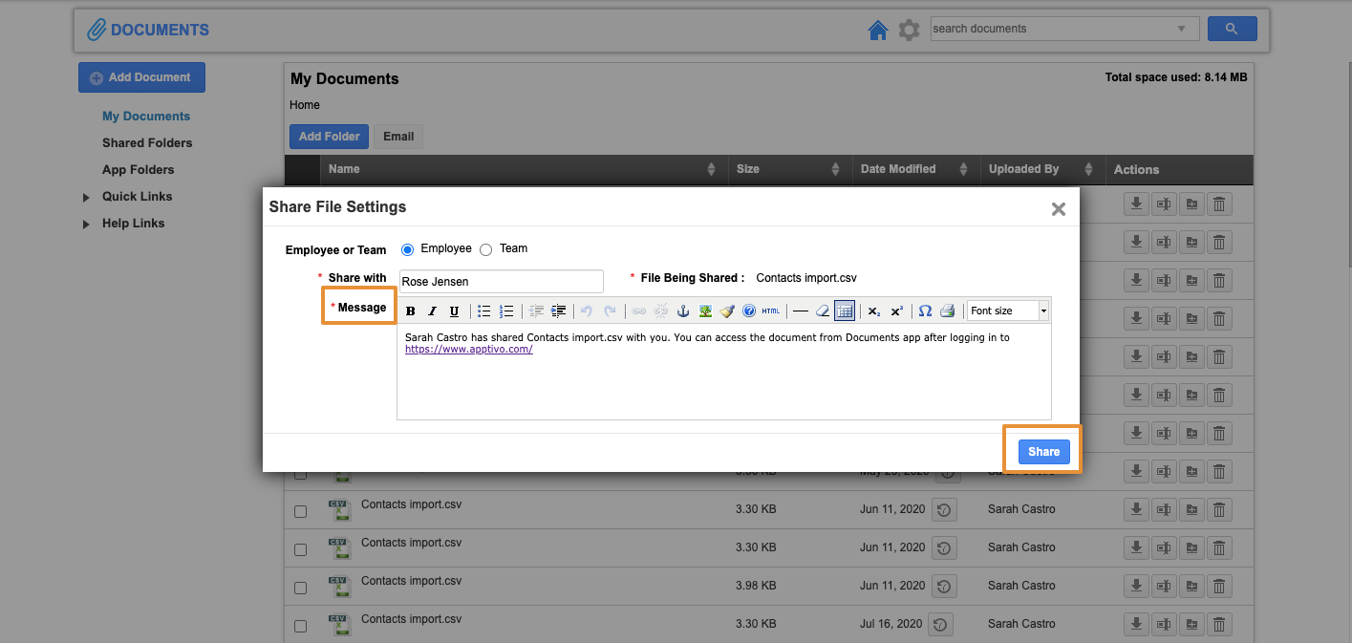
Task: Select the Team radio button
Action: (486, 249)
